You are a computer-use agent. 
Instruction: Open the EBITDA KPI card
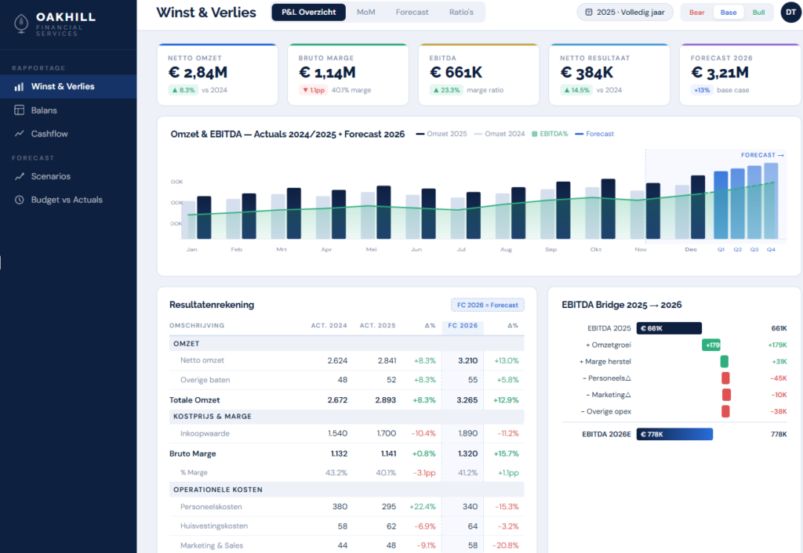point(478,74)
